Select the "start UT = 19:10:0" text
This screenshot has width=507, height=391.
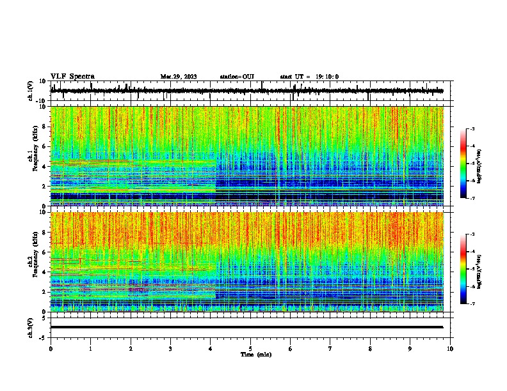coord(309,77)
